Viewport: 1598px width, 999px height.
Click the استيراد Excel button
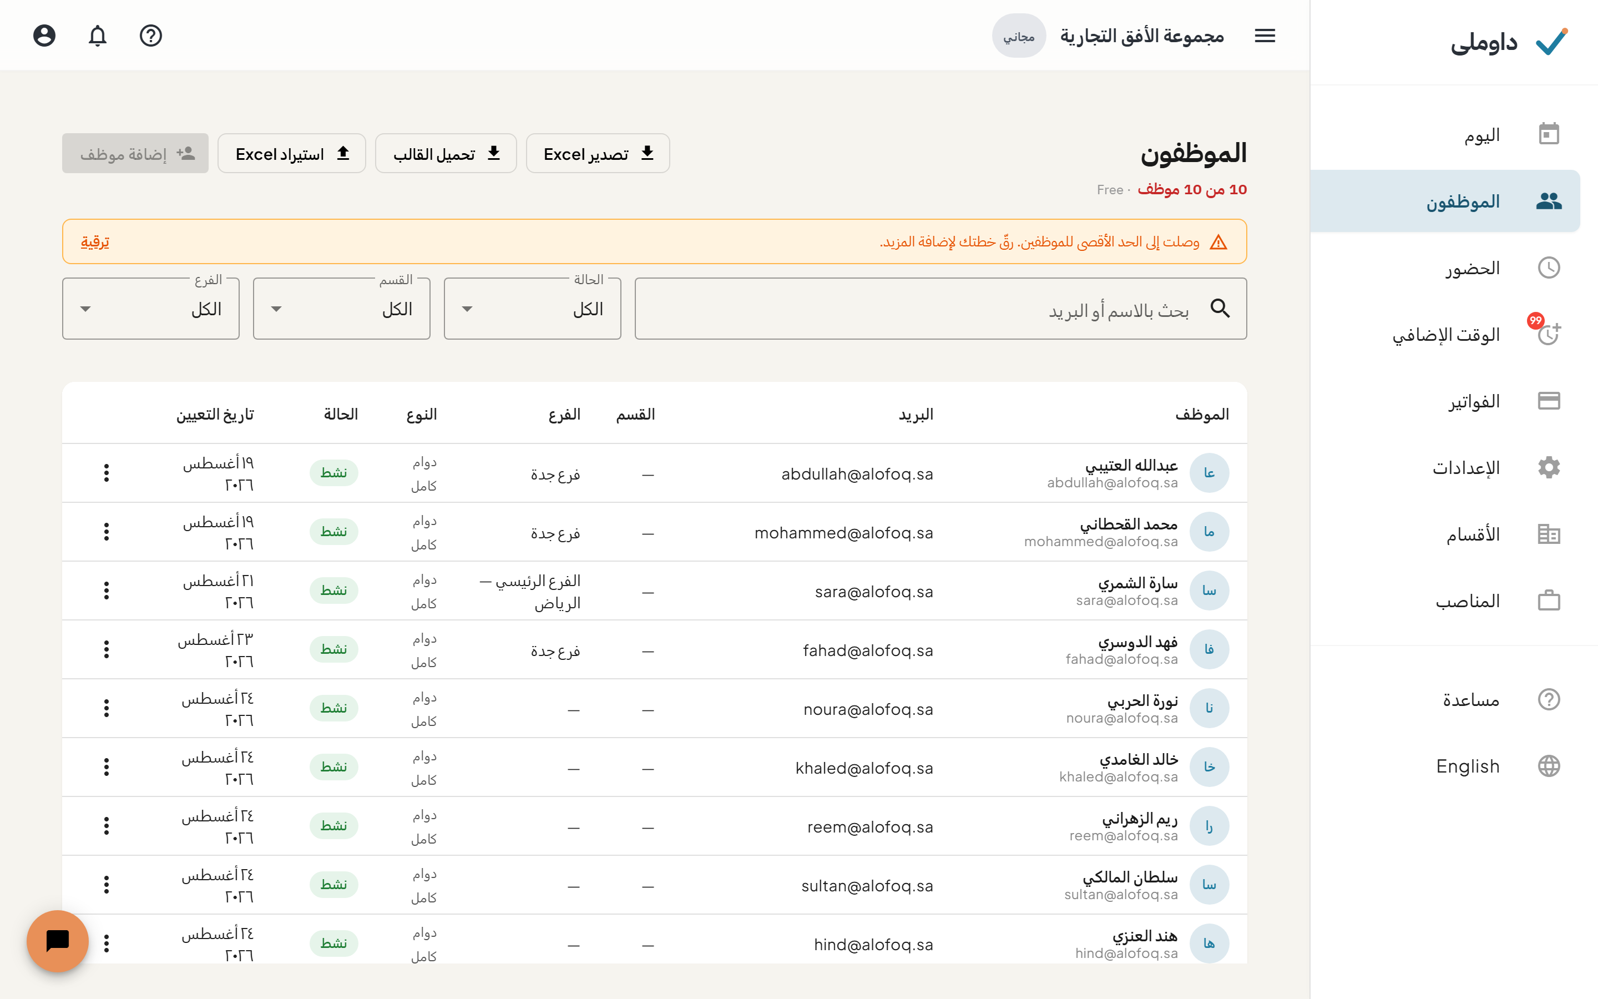click(291, 153)
